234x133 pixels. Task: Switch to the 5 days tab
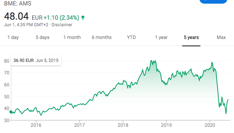pos(43,38)
